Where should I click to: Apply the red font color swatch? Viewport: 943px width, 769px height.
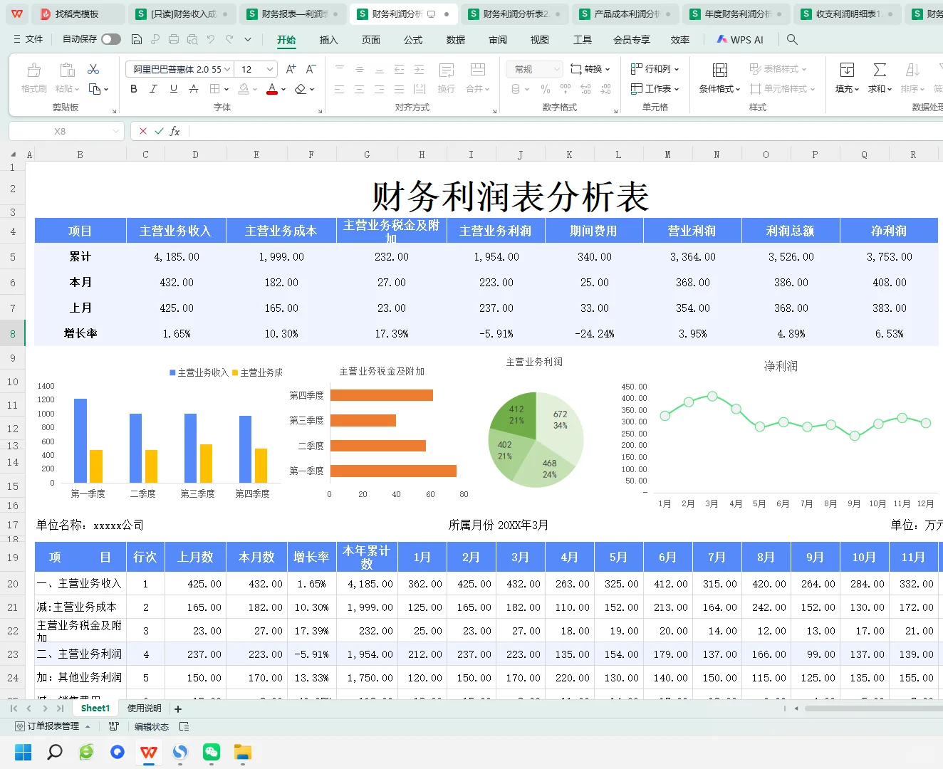(x=271, y=89)
